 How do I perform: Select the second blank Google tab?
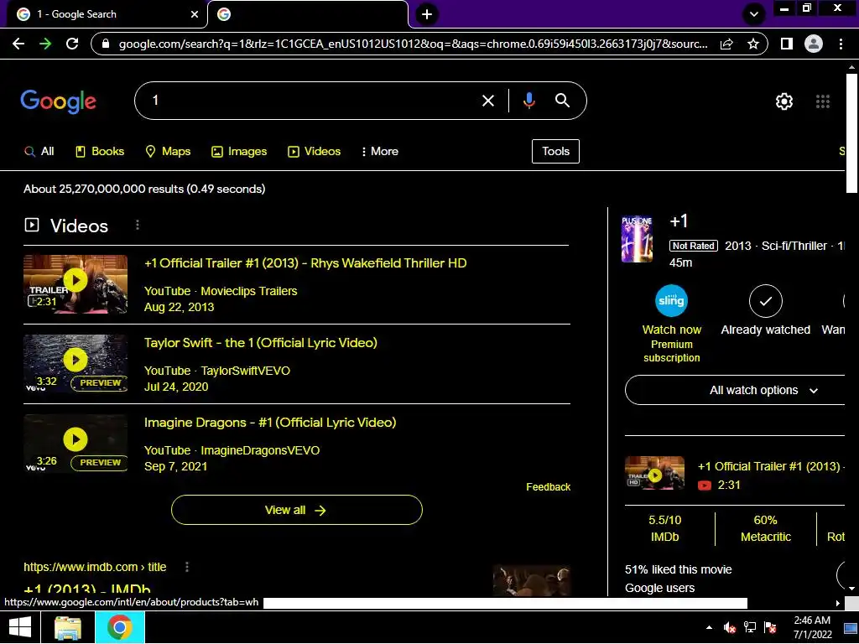307,14
